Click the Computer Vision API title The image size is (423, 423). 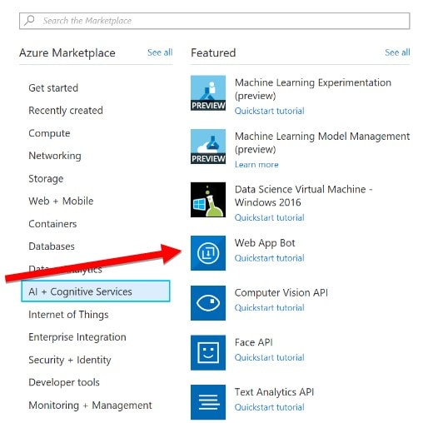pyautogui.click(x=281, y=293)
